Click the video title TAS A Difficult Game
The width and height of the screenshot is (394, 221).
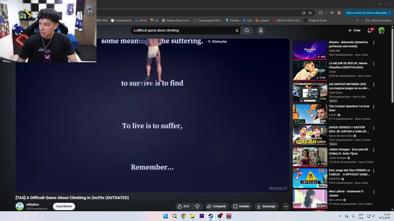click(x=72, y=198)
